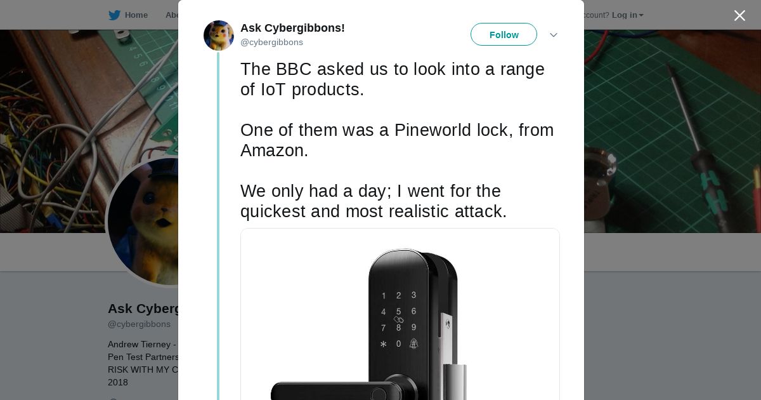761x400 pixels.
Task: Click @cybergibbons handle under profile name
Action: point(139,324)
